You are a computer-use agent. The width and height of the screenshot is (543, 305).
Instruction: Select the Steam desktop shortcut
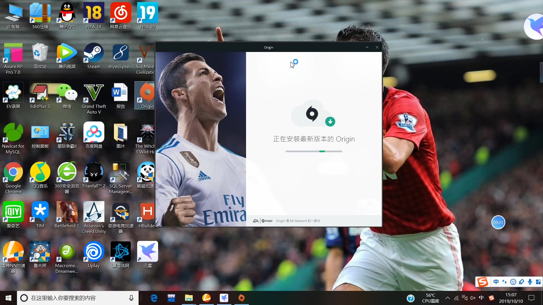pos(94,56)
